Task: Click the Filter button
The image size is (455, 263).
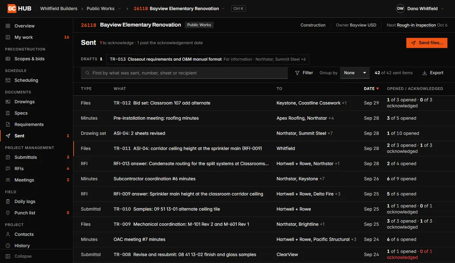Action: [304, 73]
